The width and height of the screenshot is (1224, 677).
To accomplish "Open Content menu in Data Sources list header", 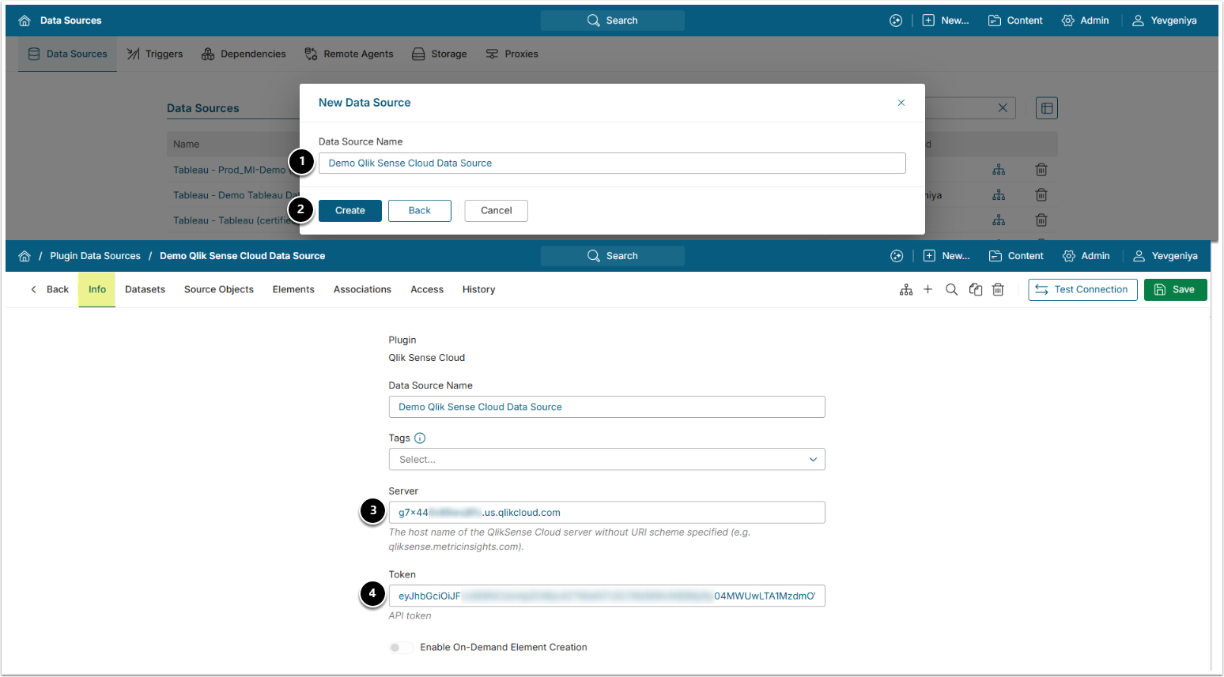I will pos(1015,21).
